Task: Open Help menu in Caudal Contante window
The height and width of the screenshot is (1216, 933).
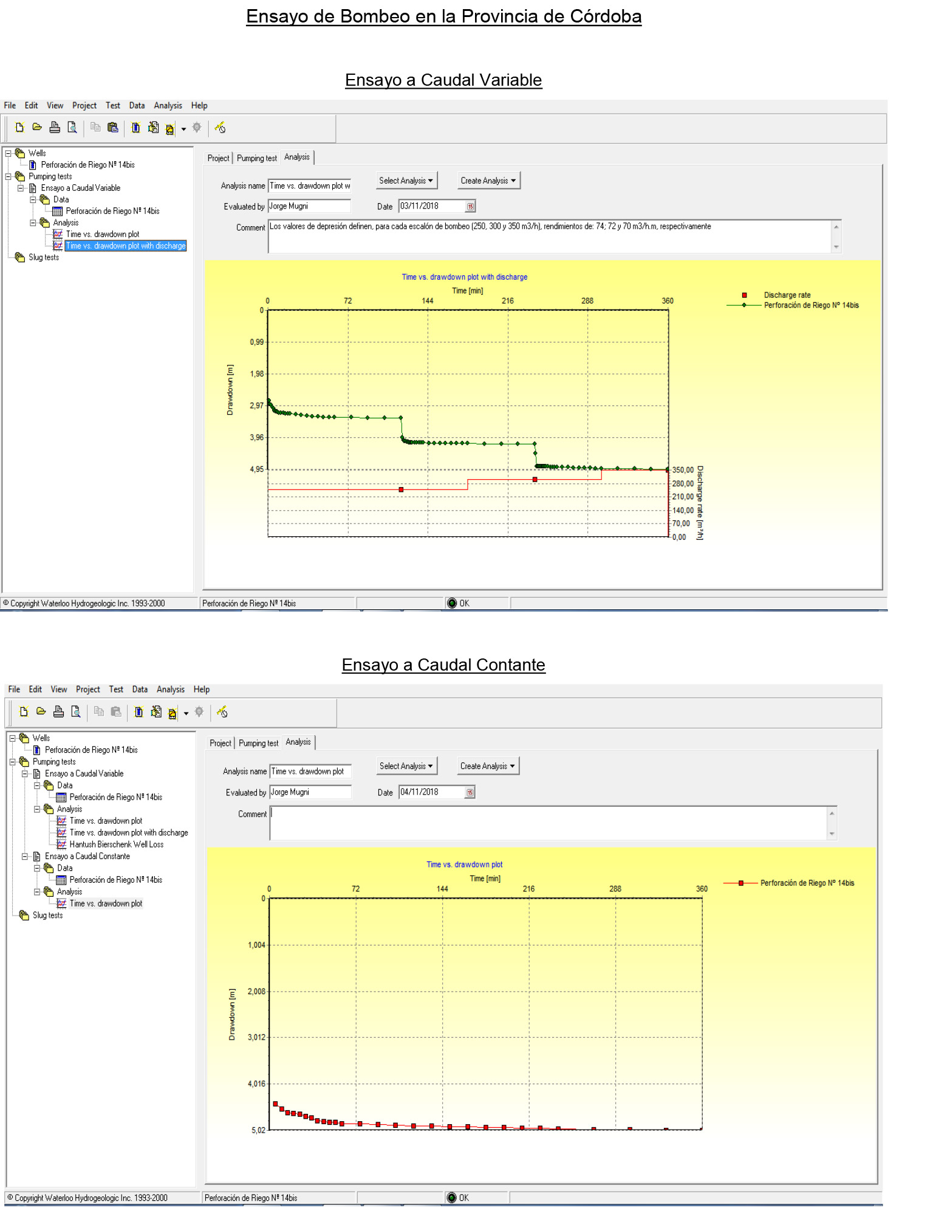Action: (x=202, y=689)
